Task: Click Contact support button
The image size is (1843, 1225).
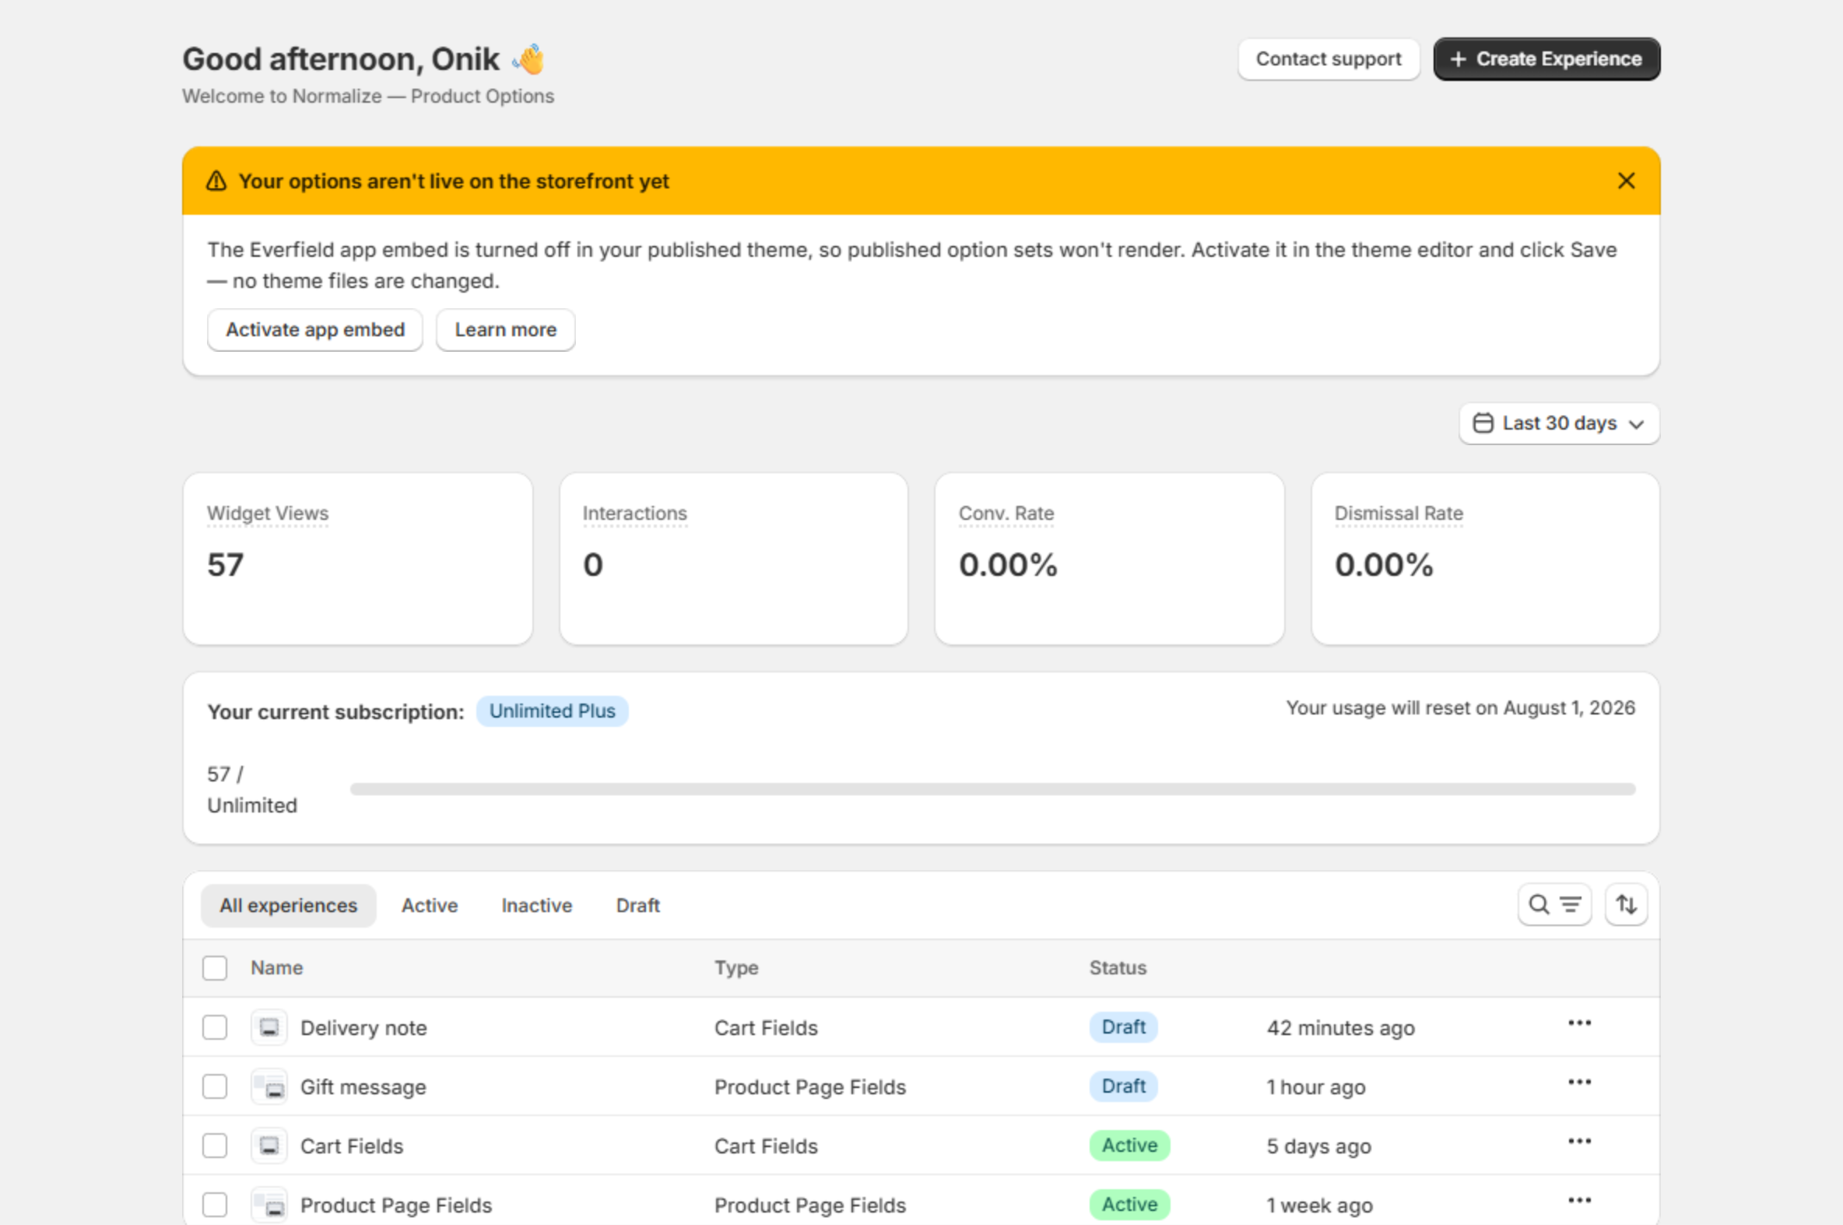Action: click(1328, 59)
